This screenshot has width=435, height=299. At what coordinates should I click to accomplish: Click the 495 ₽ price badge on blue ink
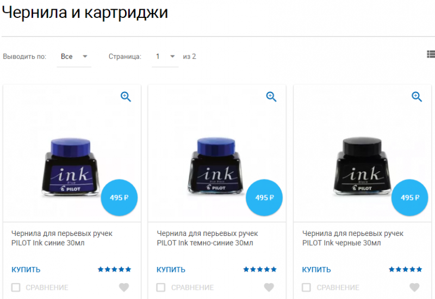tap(119, 197)
